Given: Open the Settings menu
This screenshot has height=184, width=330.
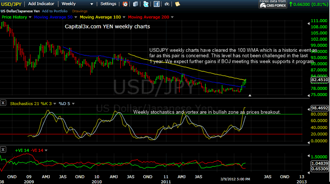Looking at the screenshot, I should pos(109,4).
